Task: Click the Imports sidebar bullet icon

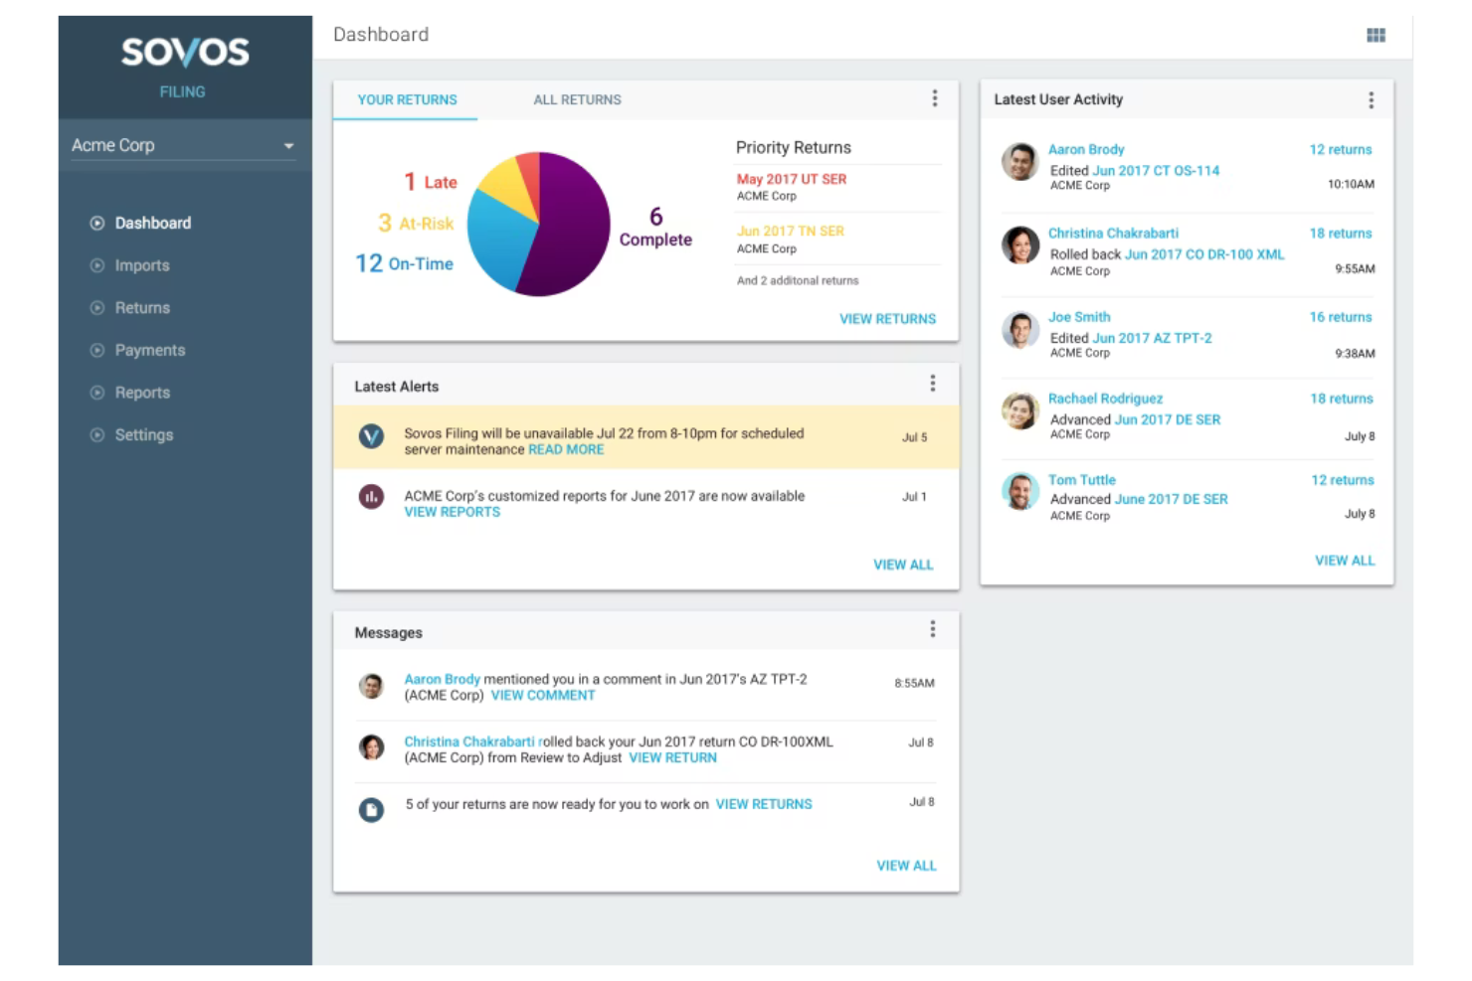Action: tap(97, 265)
